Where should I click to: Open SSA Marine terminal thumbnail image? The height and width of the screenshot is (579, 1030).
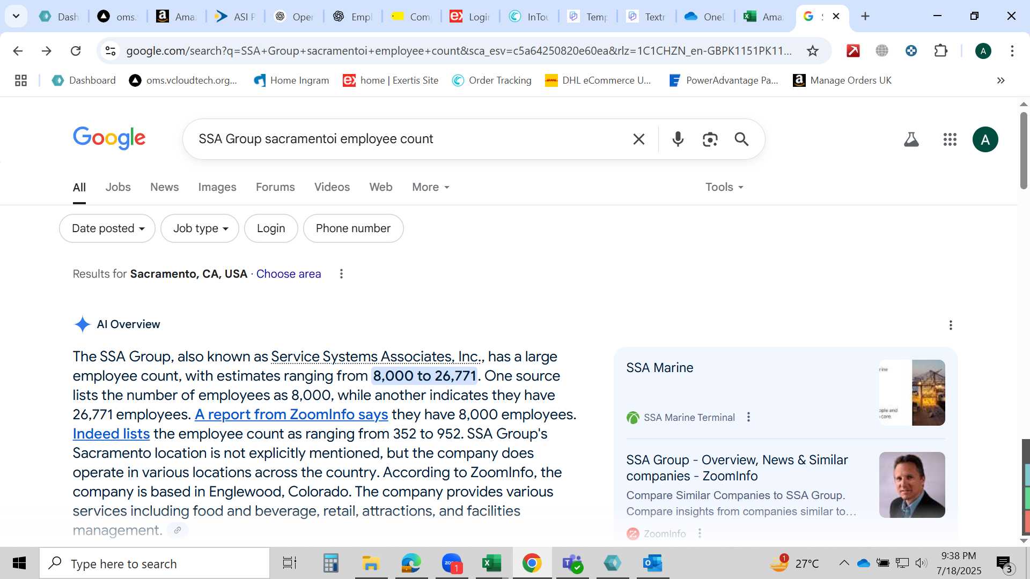pos(911,392)
